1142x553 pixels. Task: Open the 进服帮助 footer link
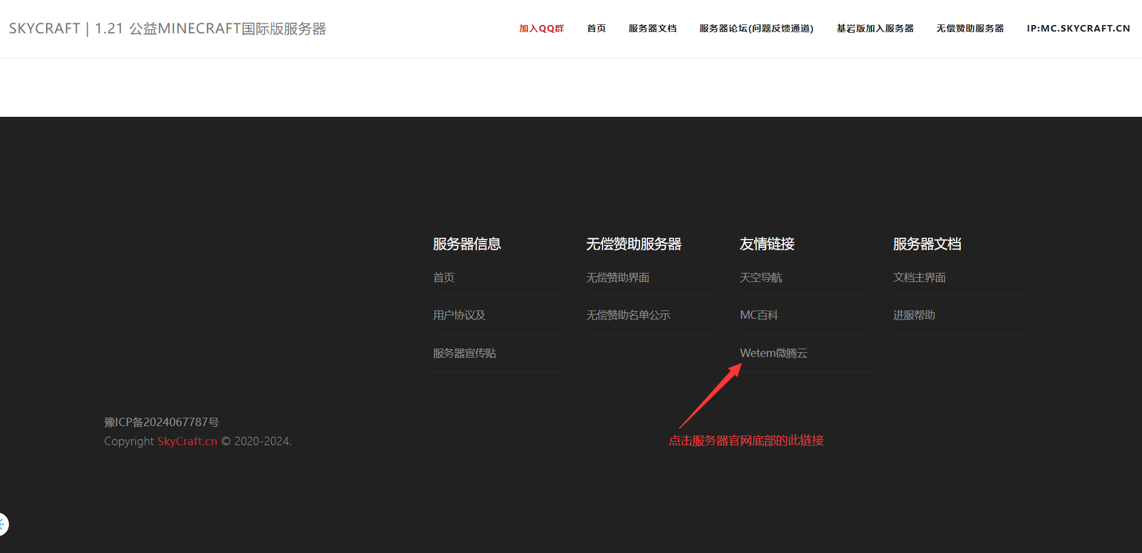914,315
